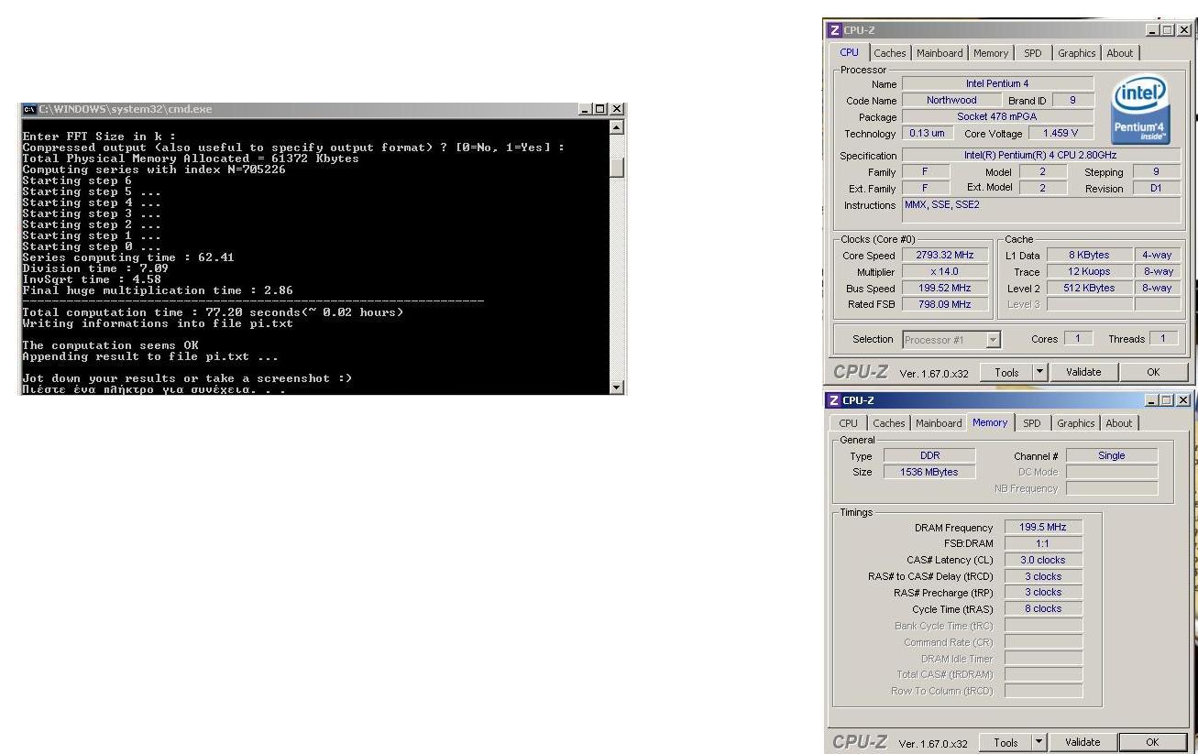
Task: Click the CPU-Z logo icon in upper window title
Action: click(x=834, y=30)
